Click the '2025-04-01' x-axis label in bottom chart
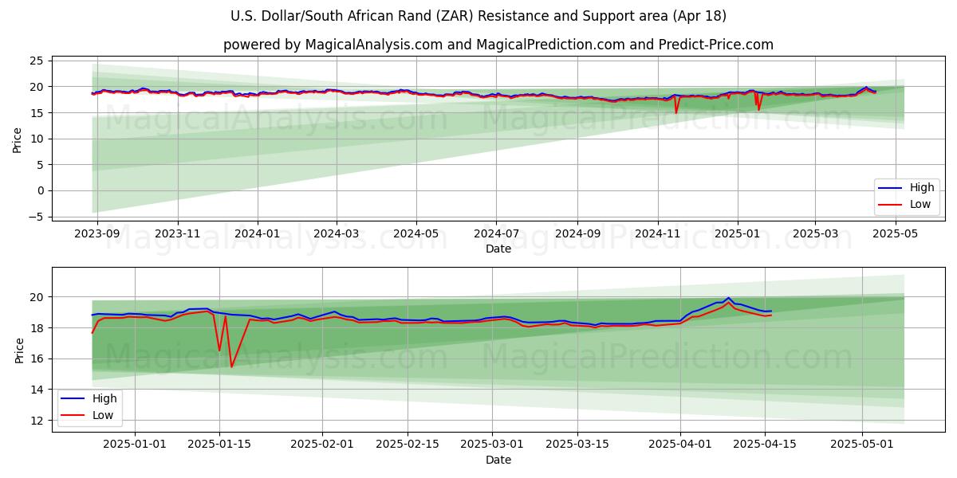The height and width of the screenshot is (478, 957). [680, 445]
